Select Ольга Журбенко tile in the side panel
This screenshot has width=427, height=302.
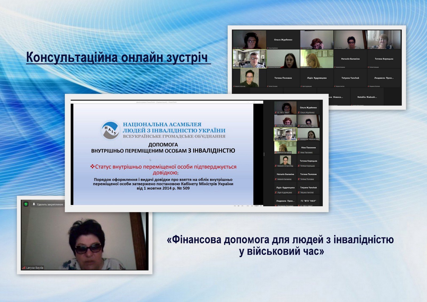tap(308, 108)
